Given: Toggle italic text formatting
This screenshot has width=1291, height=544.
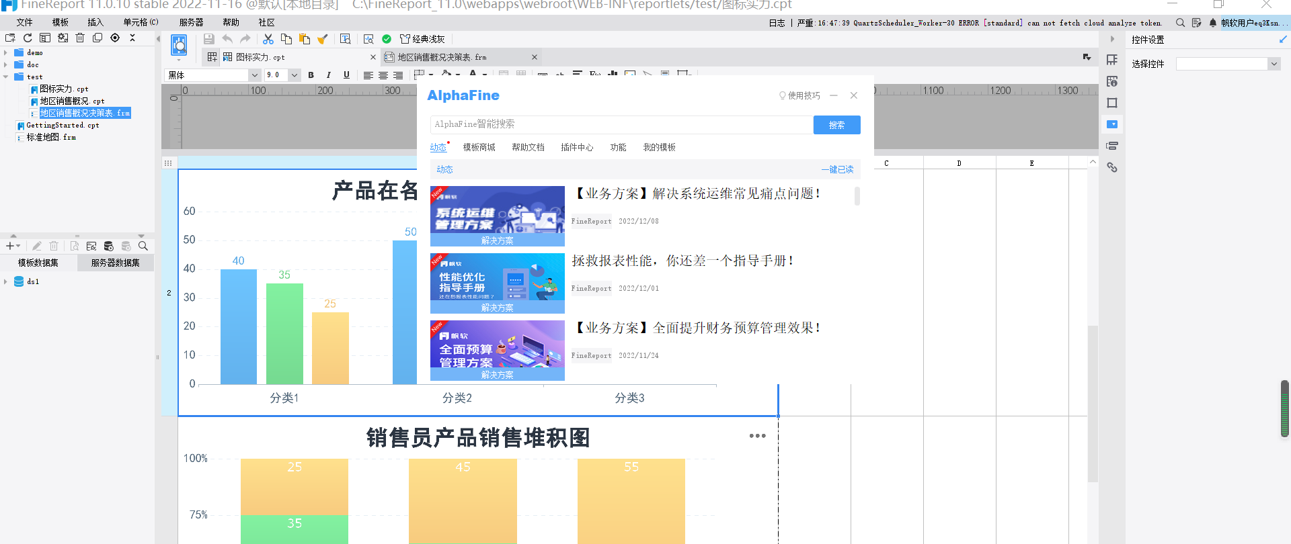Looking at the screenshot, I should pyautogui.click(x=328, y=75).
